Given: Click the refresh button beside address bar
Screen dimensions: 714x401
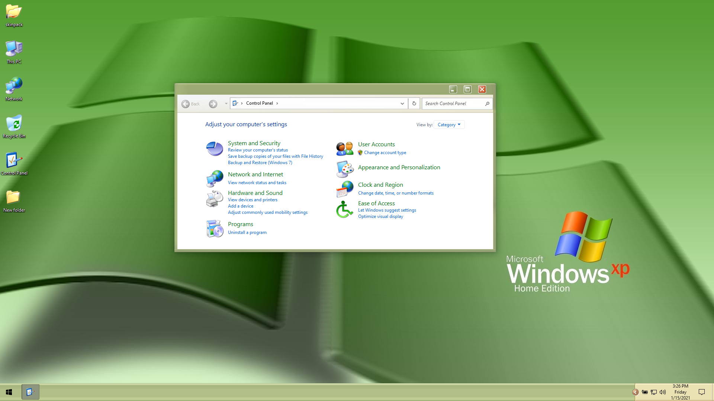Looking at the screenshot, I should coord(414,104).
